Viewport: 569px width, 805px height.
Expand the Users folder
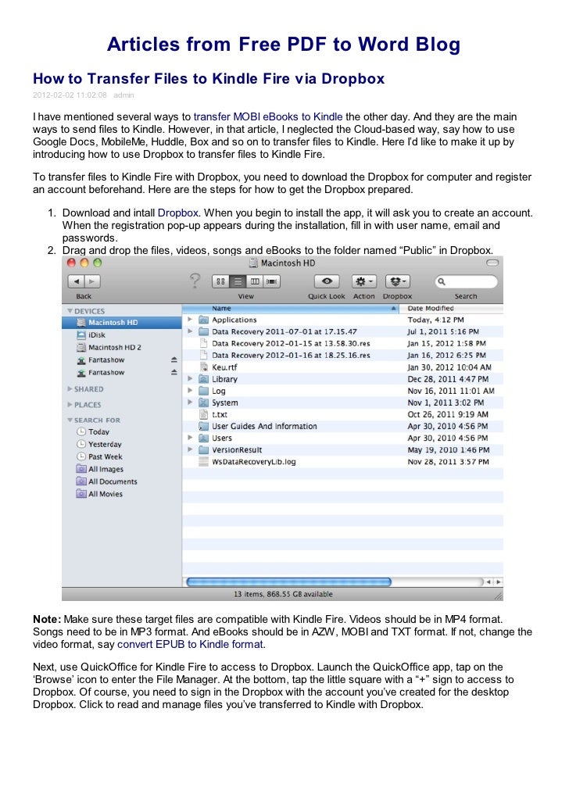click(190, 438)
